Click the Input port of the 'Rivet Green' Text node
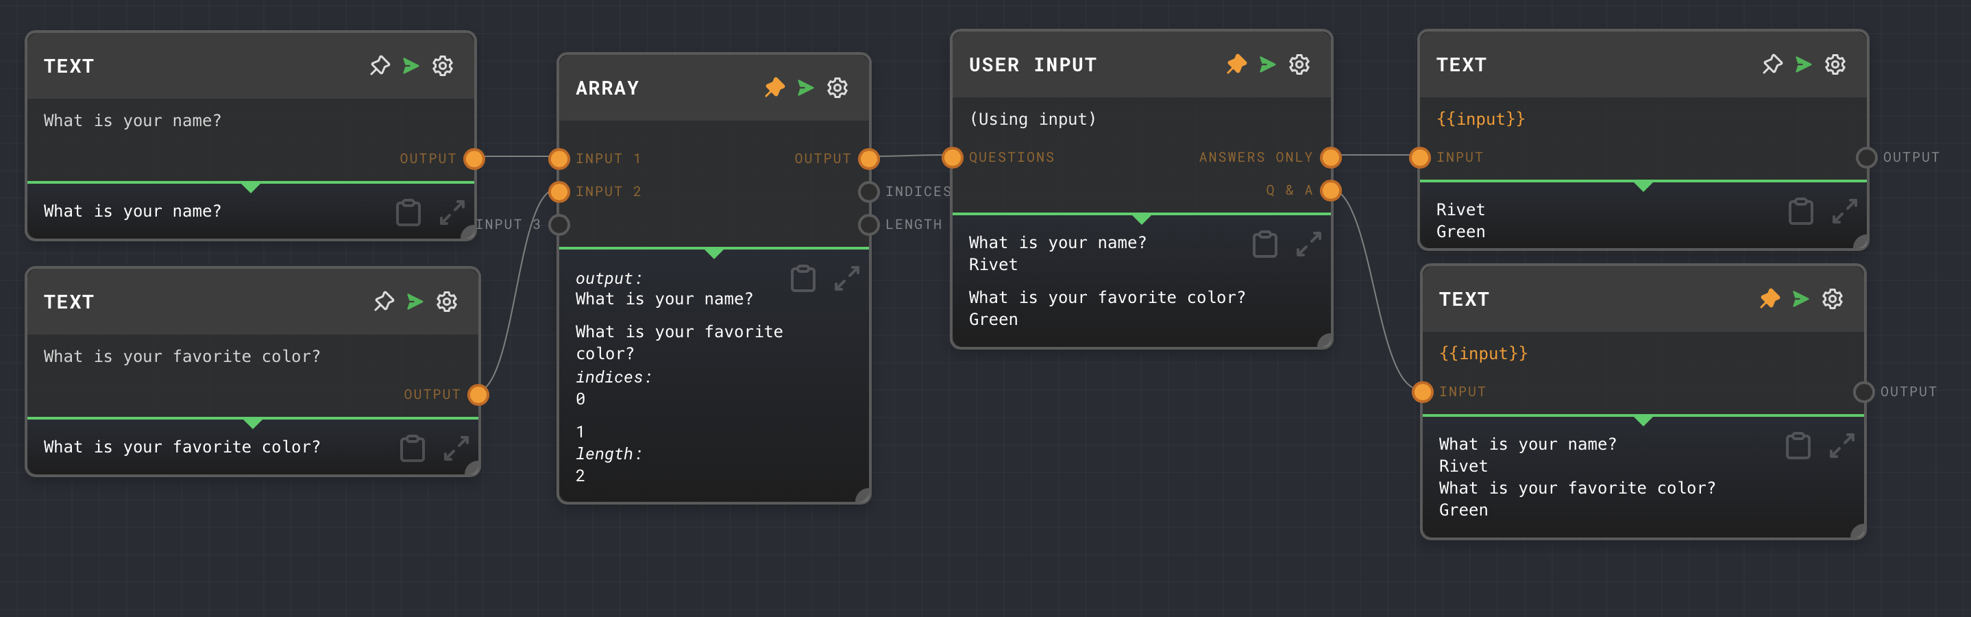The height and width of the screenshot is (617, 1971). (x=1420, y=157)
